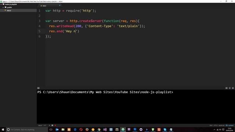The image size is (235, 132).
Task: Open Microsoft Edge from the taskbar
Action: [75, 129]
